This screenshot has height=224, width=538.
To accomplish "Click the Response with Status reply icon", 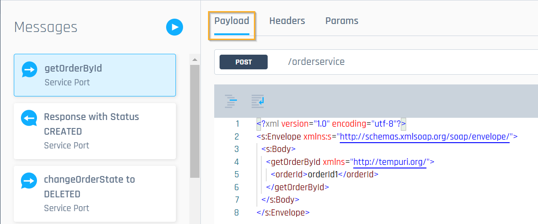I will tap(29, 118).
